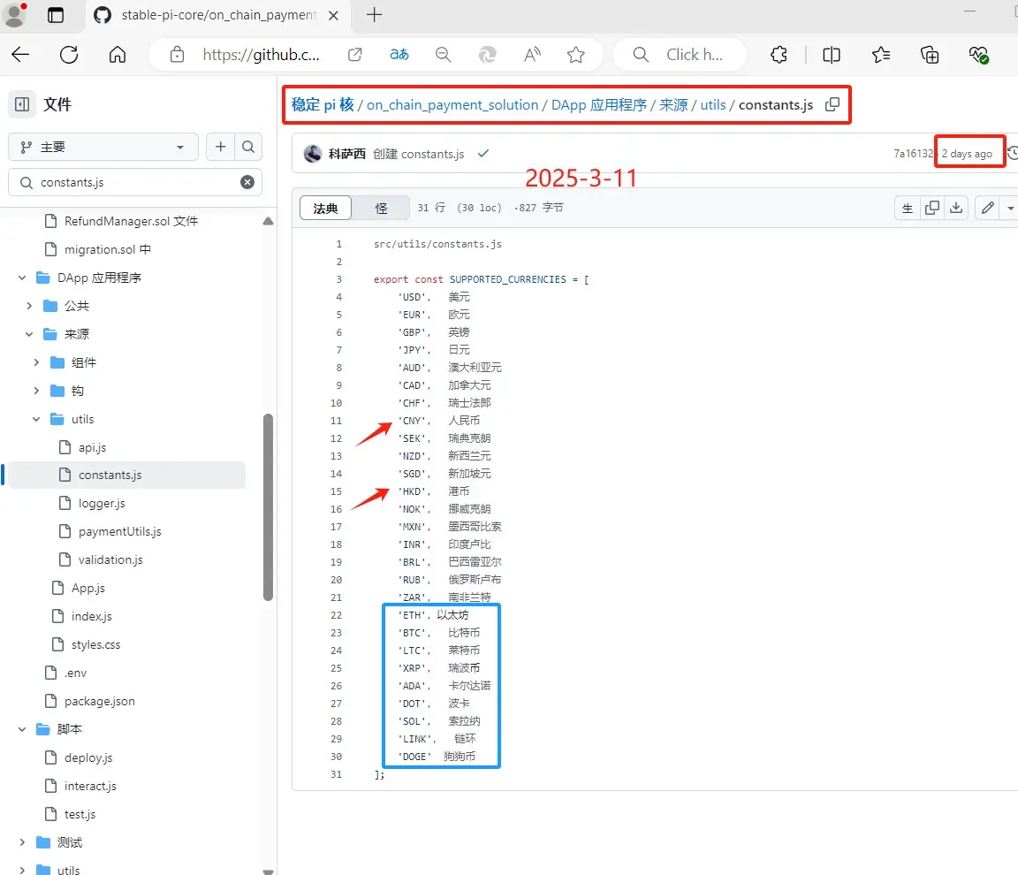
Task: Expand the 组件 folder
Action: pos(36,362)
